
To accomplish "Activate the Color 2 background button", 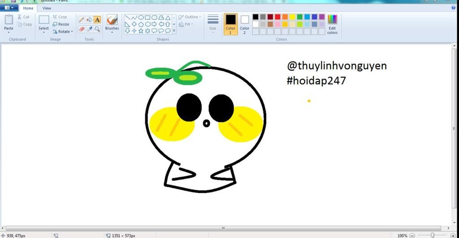I will coord(245,24).
